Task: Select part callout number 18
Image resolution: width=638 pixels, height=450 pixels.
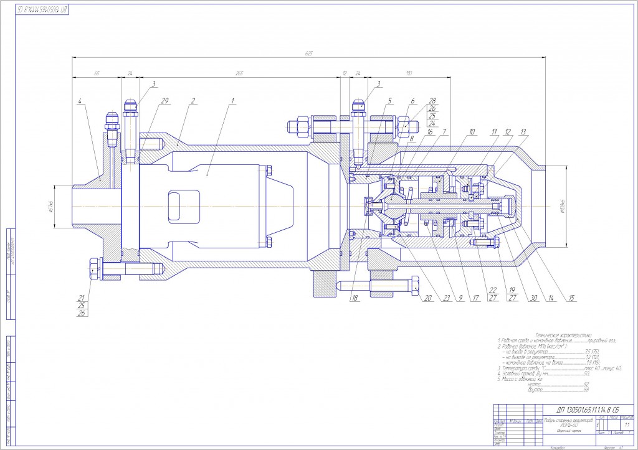Action: click(x=355, y=298)
